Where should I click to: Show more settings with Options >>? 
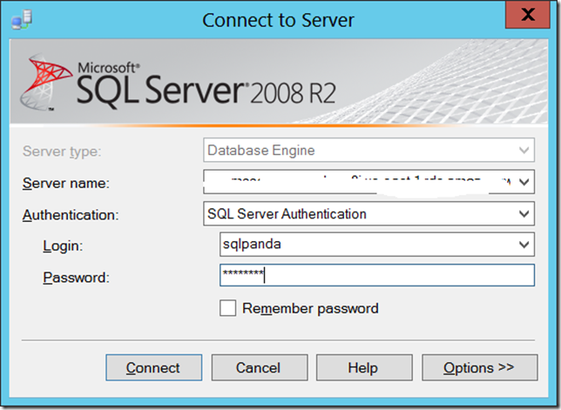coord(479,368)
